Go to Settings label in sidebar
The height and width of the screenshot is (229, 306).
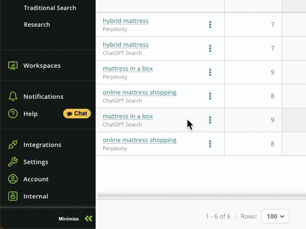click(x=36, y=162)
